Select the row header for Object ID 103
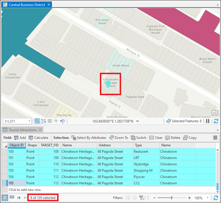The width and height of the screenshot is (221, 203). [x=5, y=170]
